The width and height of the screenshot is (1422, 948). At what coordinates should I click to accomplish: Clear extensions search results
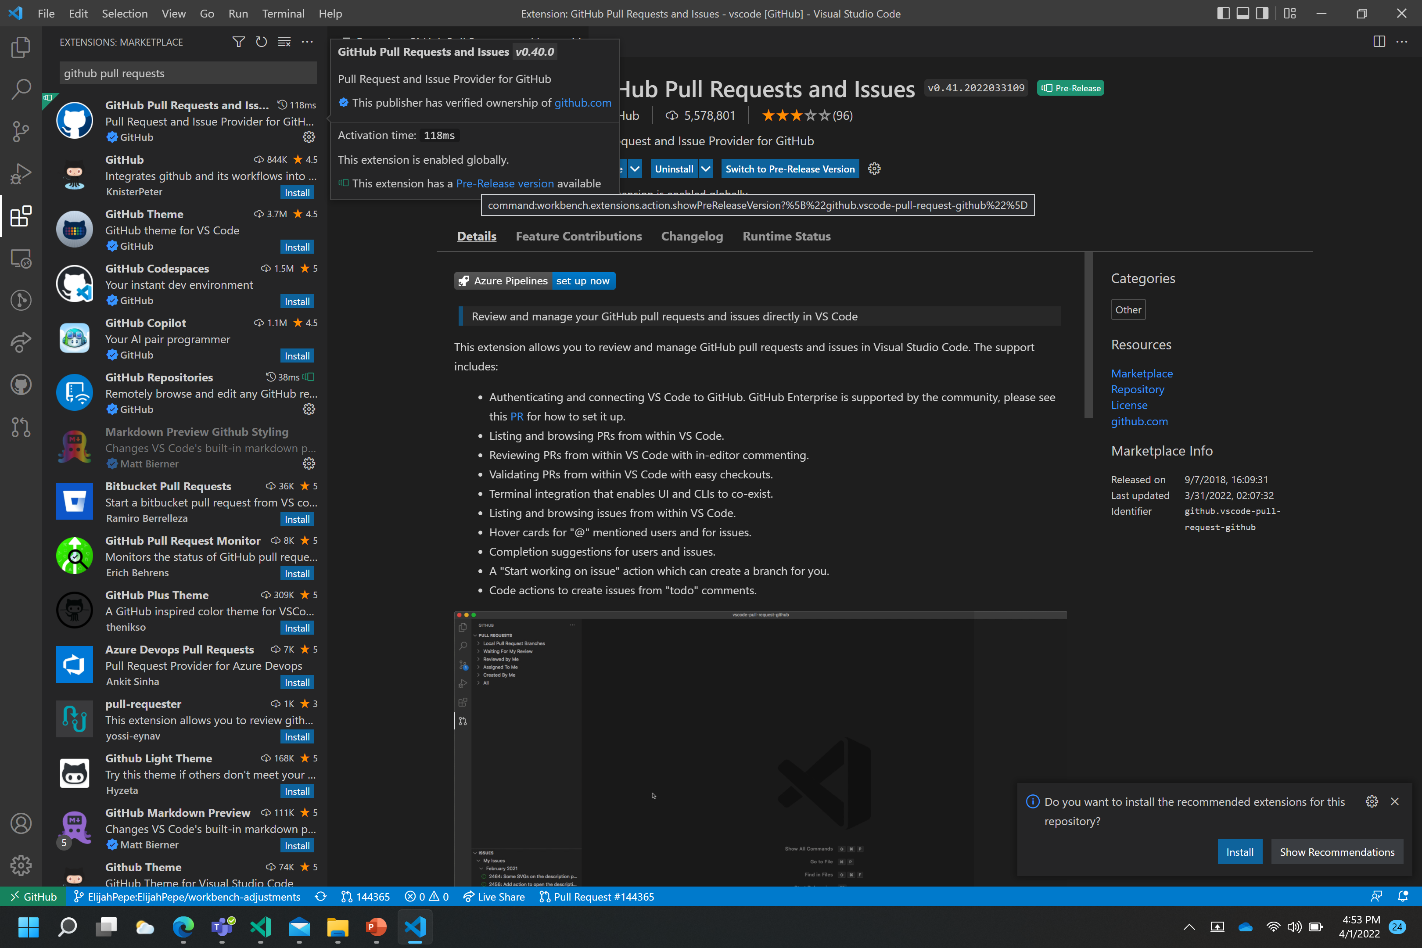(284, 42)
